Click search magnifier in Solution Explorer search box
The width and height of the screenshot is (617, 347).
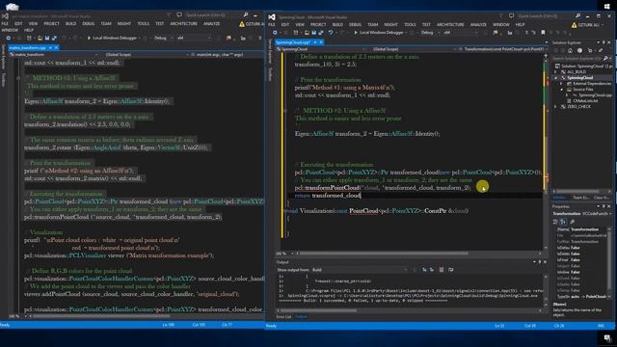click(x=605, y=58)
